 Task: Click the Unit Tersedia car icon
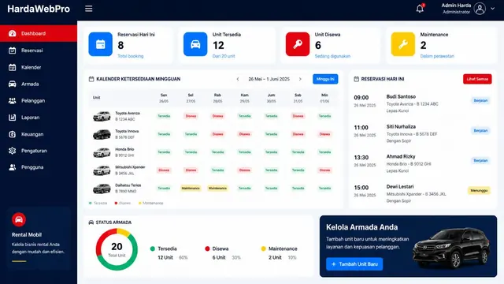tap(195, 44)
